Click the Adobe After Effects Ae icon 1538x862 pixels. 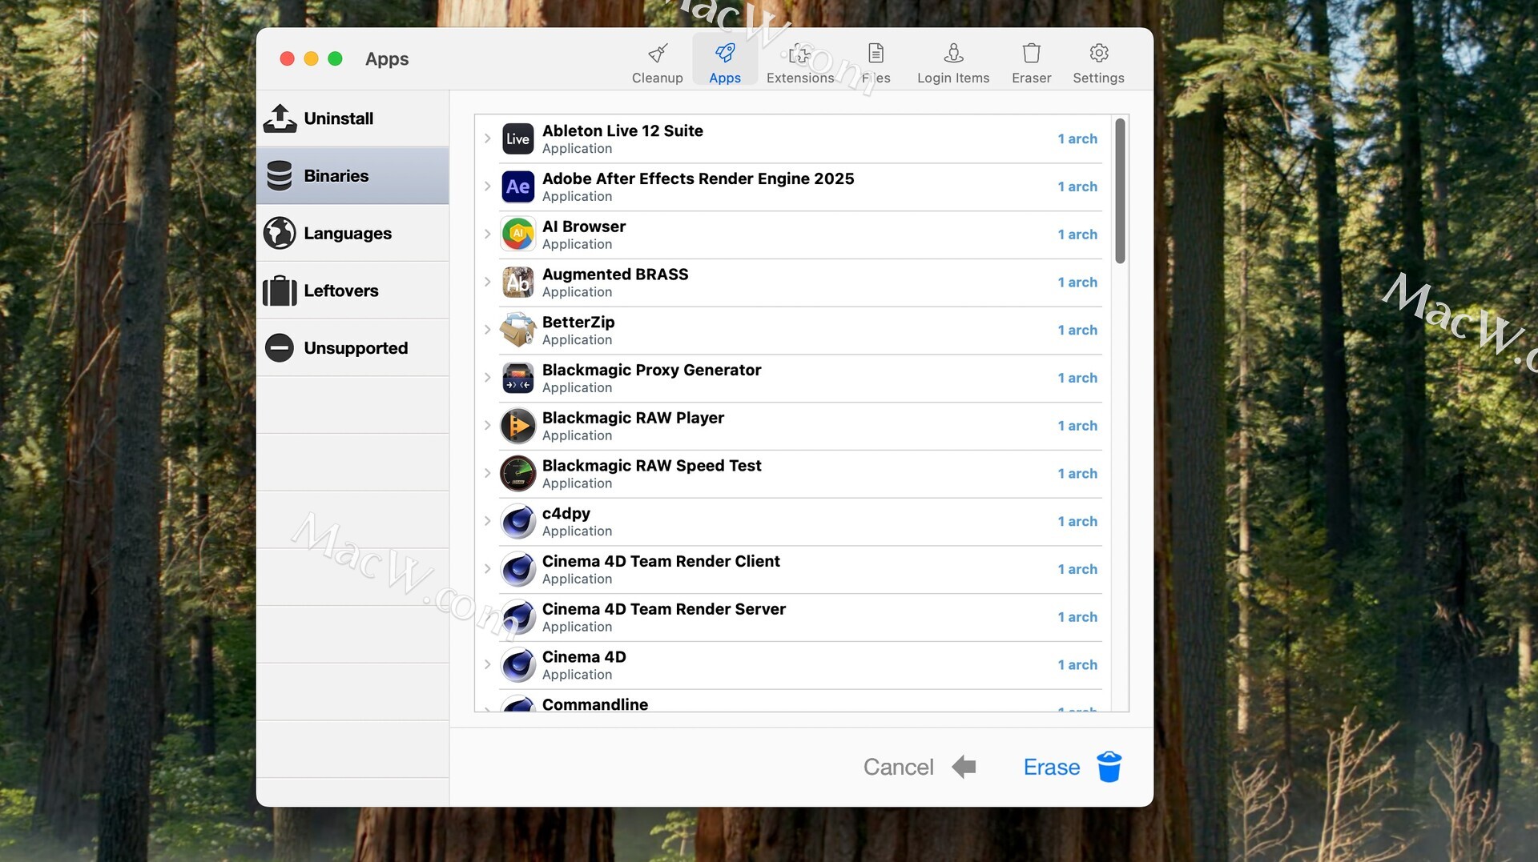[518, 186]
